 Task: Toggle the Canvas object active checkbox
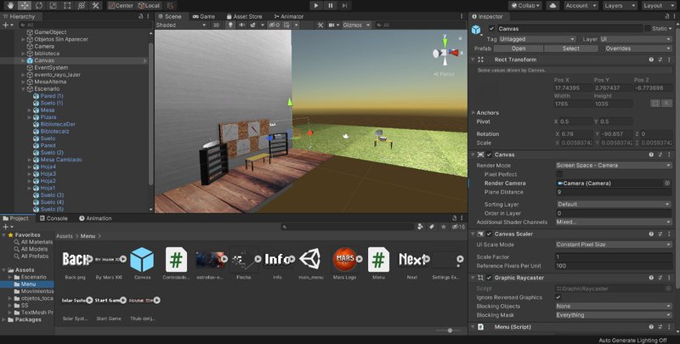(491, 29)
